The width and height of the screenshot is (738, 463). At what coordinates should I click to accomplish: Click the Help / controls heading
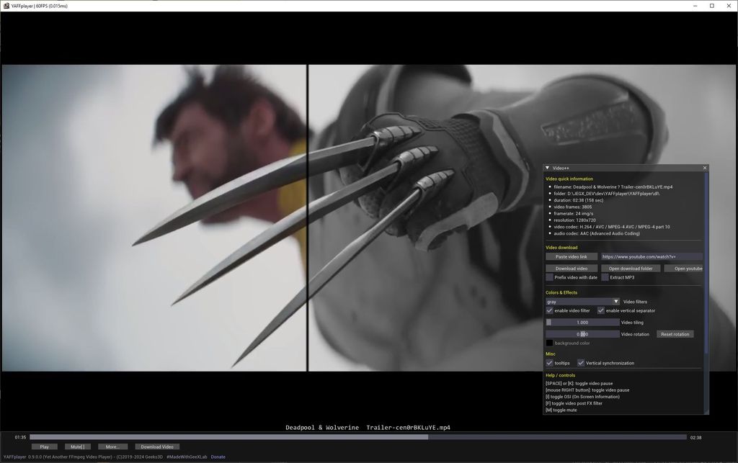[x=560, y=376]
